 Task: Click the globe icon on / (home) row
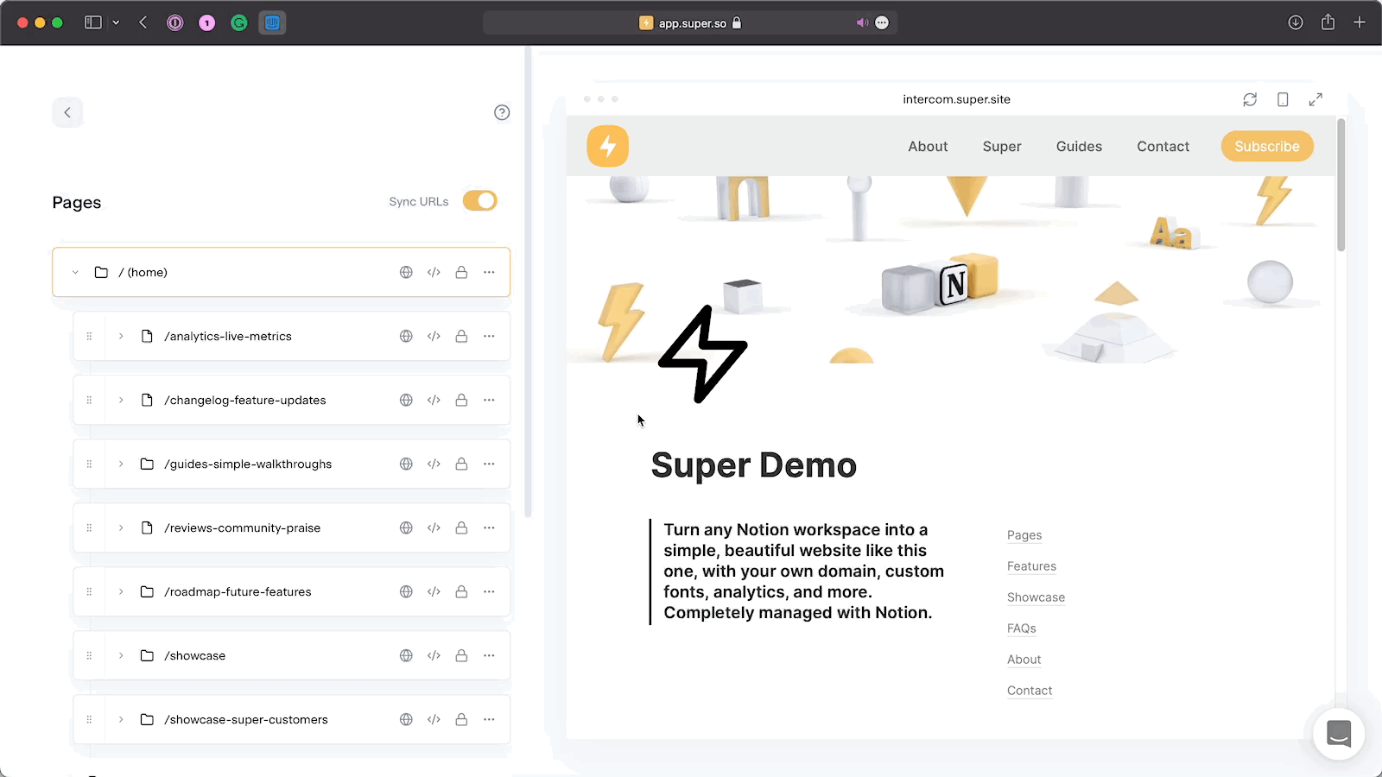coord(406,272)
